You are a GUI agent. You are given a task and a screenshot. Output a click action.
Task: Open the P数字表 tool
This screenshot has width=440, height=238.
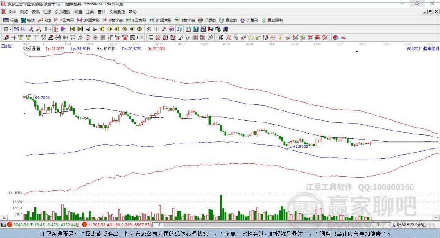click(x=113, y=21)
